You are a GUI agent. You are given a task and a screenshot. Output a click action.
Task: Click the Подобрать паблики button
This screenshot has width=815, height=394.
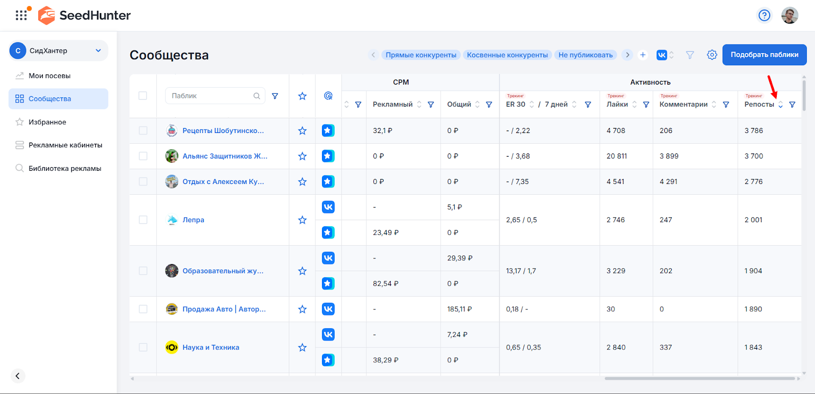pyautogui.click(x=764, y=55)
